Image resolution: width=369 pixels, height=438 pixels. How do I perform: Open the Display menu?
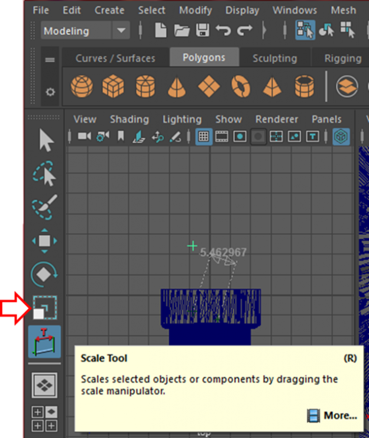pos(242,10)
